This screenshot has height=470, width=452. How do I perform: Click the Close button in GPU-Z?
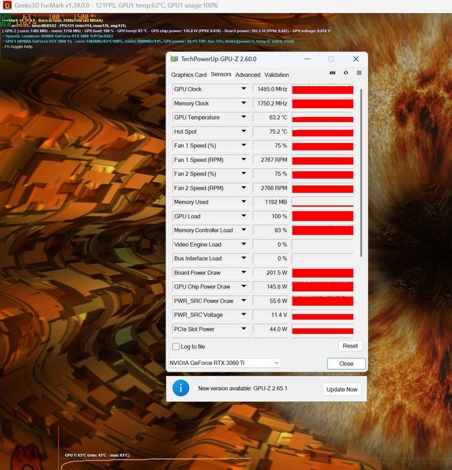[x=346, y=364]
